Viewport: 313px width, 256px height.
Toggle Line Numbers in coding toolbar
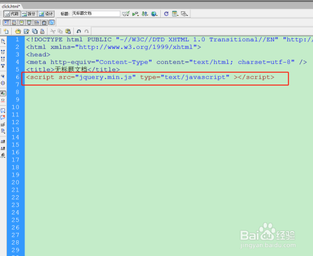[x=3, y=93]
